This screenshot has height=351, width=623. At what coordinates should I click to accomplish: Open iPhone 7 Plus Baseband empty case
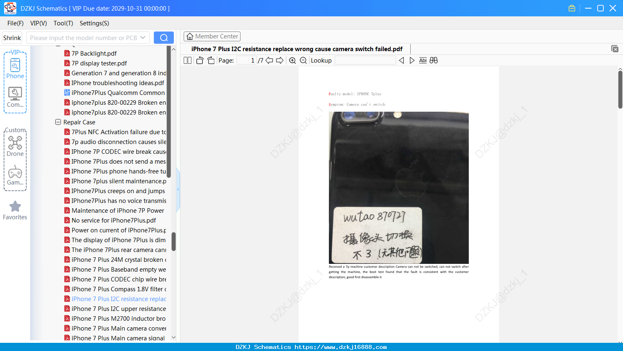[119, 269]
